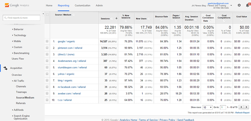Viewport: 251px width, 121px height.
Task: Open the google / organic source link
Action: click(x=66, y=41)
